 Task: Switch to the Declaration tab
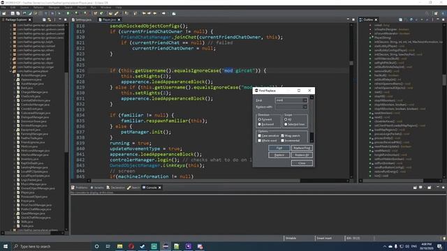click(116, 188)
